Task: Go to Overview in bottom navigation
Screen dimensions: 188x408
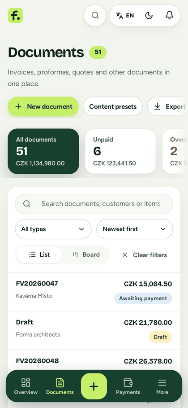Action: click(26, 386)
